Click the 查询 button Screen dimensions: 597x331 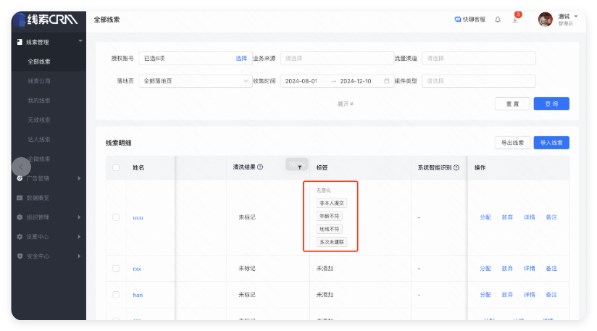point(551,104)
